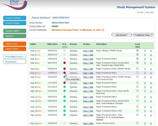Lock Visit 16 using its checkbox
Screen dimensions: 158x126
[138, 123]
